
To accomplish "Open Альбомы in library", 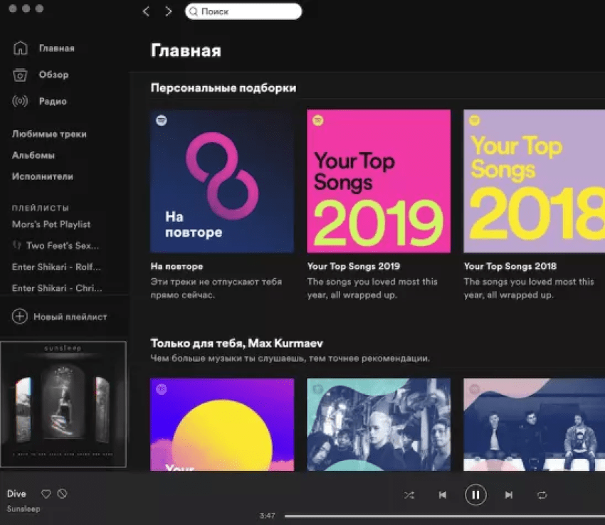I will point(33,155).
